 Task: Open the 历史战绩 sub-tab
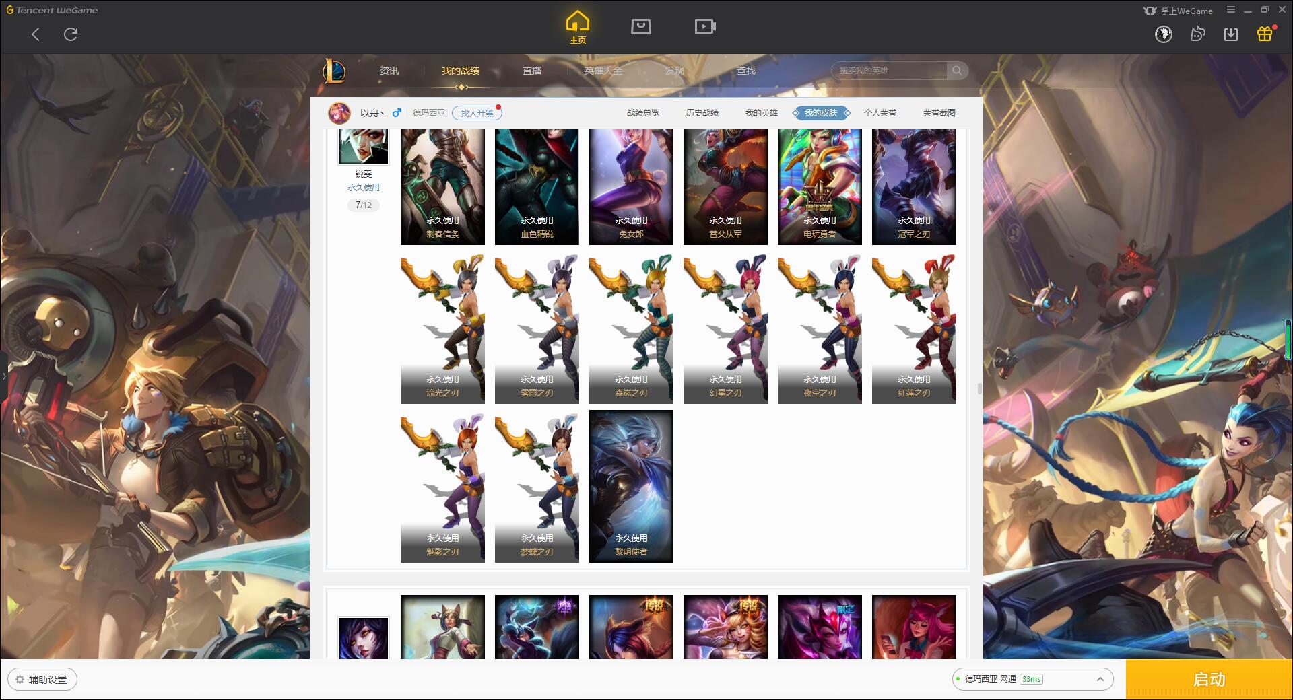coord(702,113)
